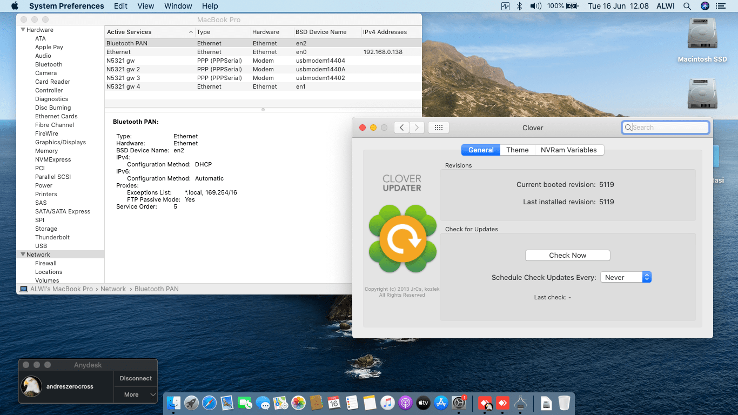Select the N5321 gw 4 service row
This screenshot has height=415, width=738.
(263, 86)
